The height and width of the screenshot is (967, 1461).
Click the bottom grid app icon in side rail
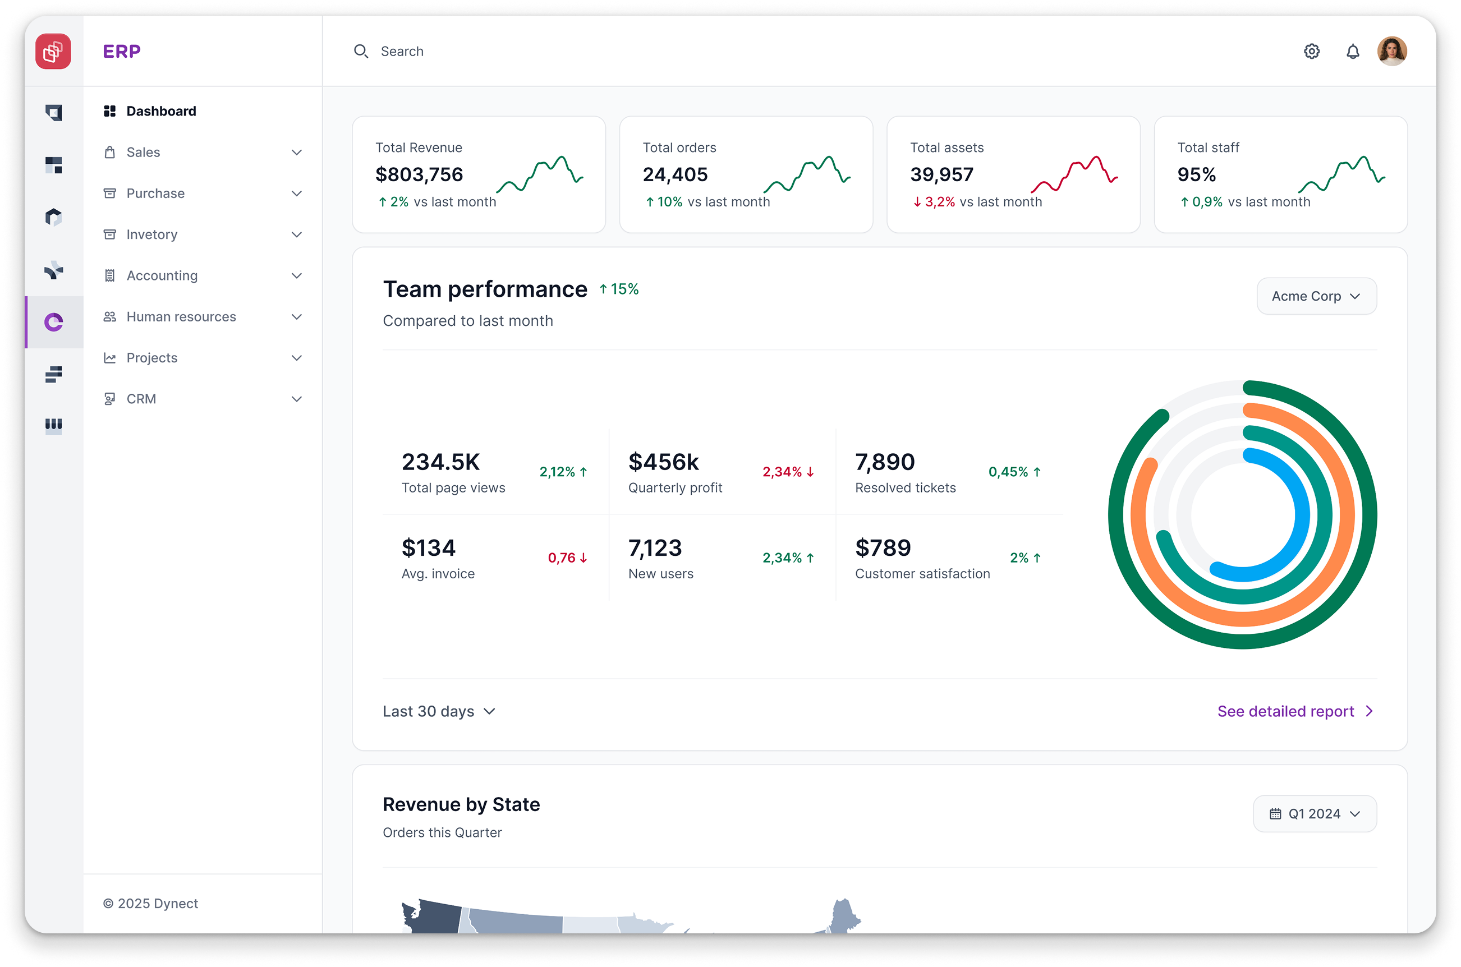click(x=54, y=426)
